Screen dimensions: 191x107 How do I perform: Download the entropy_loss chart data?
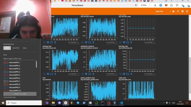pyautogui.click(x=55, y=74)
